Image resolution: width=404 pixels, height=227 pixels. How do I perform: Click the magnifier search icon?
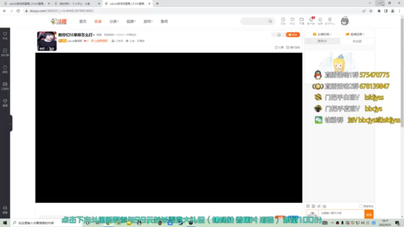270,21
